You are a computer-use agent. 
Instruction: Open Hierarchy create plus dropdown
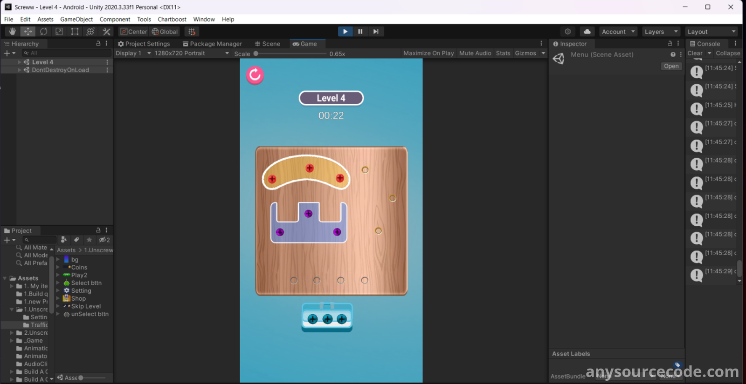click(x=10, y=53)
